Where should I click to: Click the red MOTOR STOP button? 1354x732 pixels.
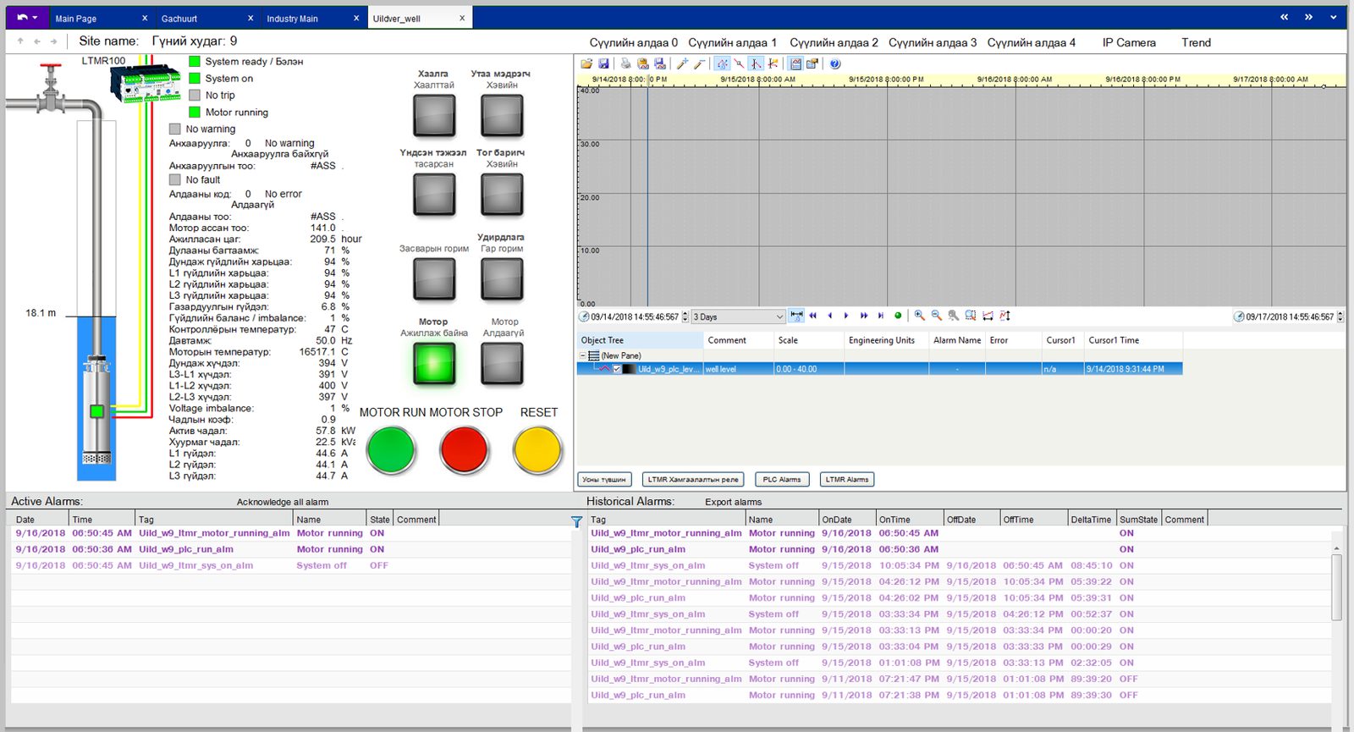(x=465, y=449)
